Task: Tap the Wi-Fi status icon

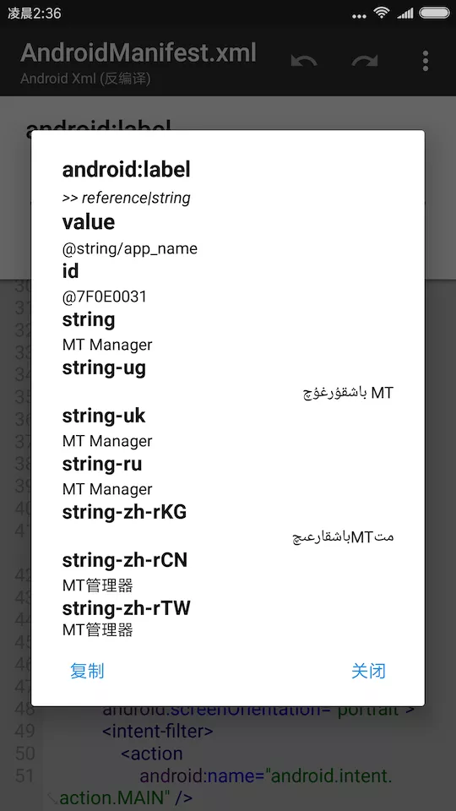Action: (x=382, y=13)
